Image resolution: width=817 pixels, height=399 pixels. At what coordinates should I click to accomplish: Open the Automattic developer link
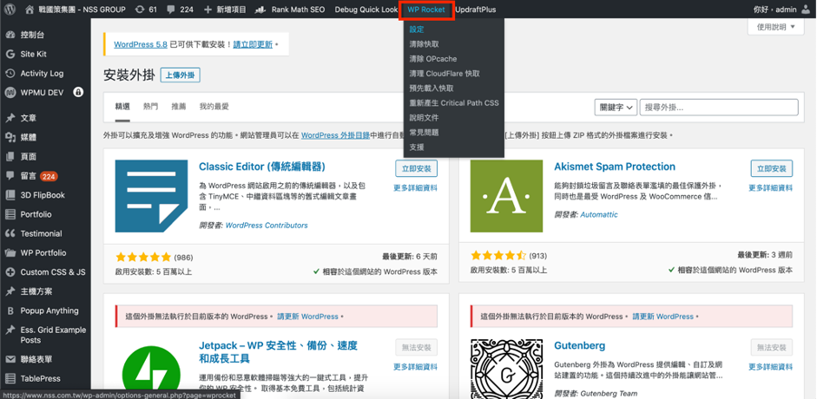[599, 214]
